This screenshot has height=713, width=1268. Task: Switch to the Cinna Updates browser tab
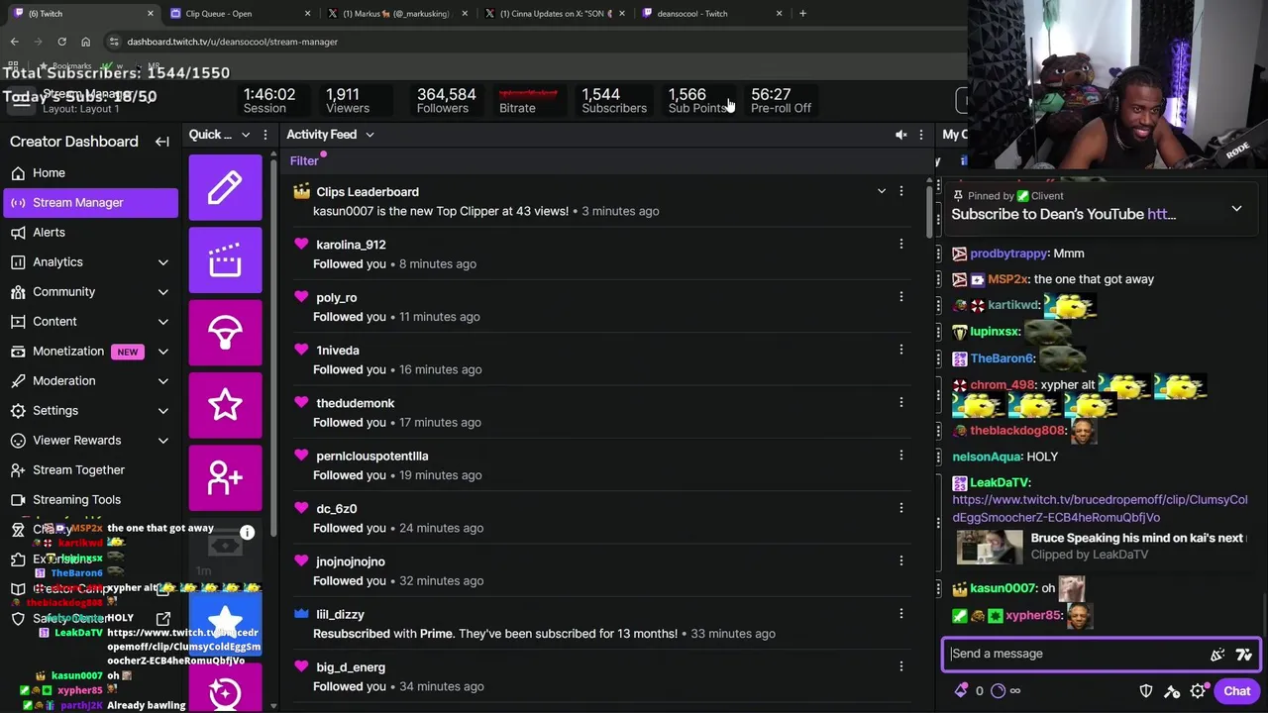556,14
